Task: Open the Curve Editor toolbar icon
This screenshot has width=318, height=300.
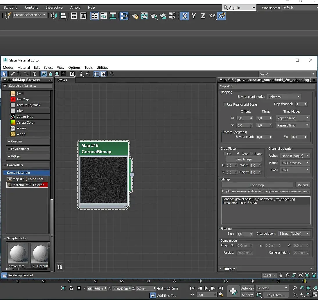Action: pyautogui.click(x=104, y=16)
